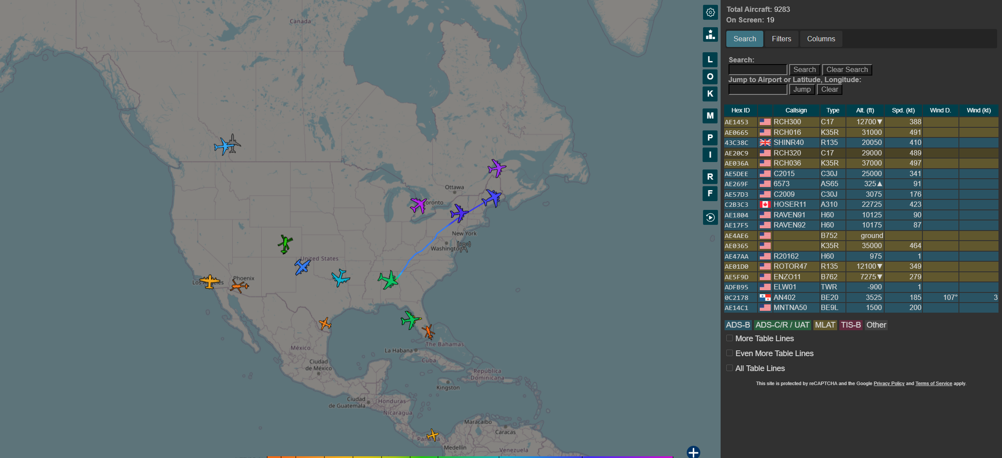1002x458 pixels.
Task: Select the ENZO11 aircraft row
Action: tap(861, 277)
